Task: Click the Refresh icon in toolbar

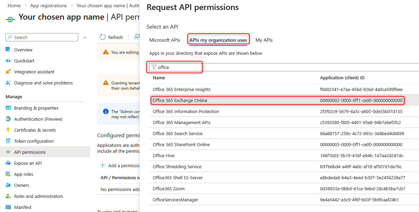Action: tap(103, 37)
